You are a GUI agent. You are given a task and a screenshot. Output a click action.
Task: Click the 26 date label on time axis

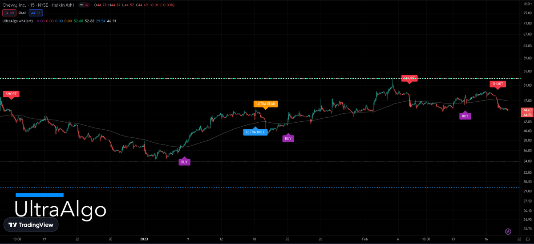(x=320, y=239)
